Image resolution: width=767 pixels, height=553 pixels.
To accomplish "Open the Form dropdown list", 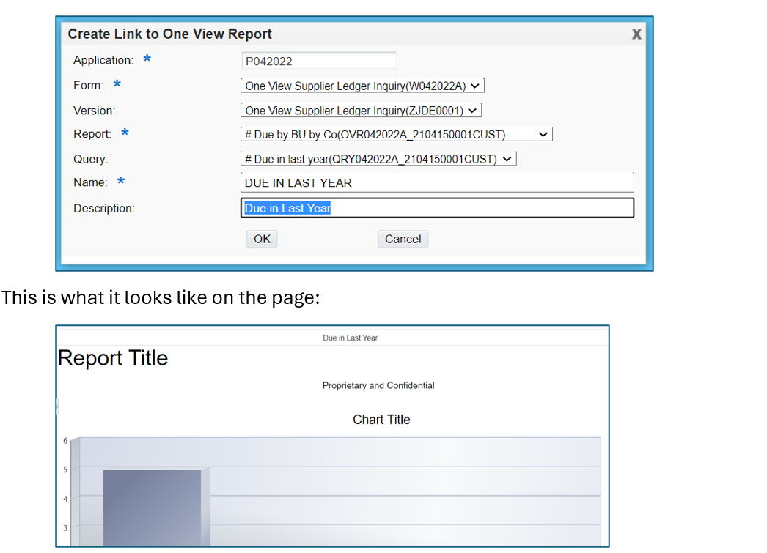I will tap(362, 86).
